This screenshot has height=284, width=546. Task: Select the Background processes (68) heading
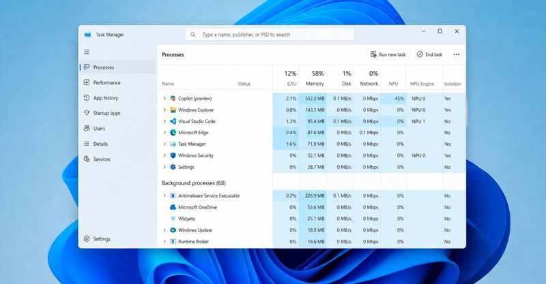[x=194, y=183]
